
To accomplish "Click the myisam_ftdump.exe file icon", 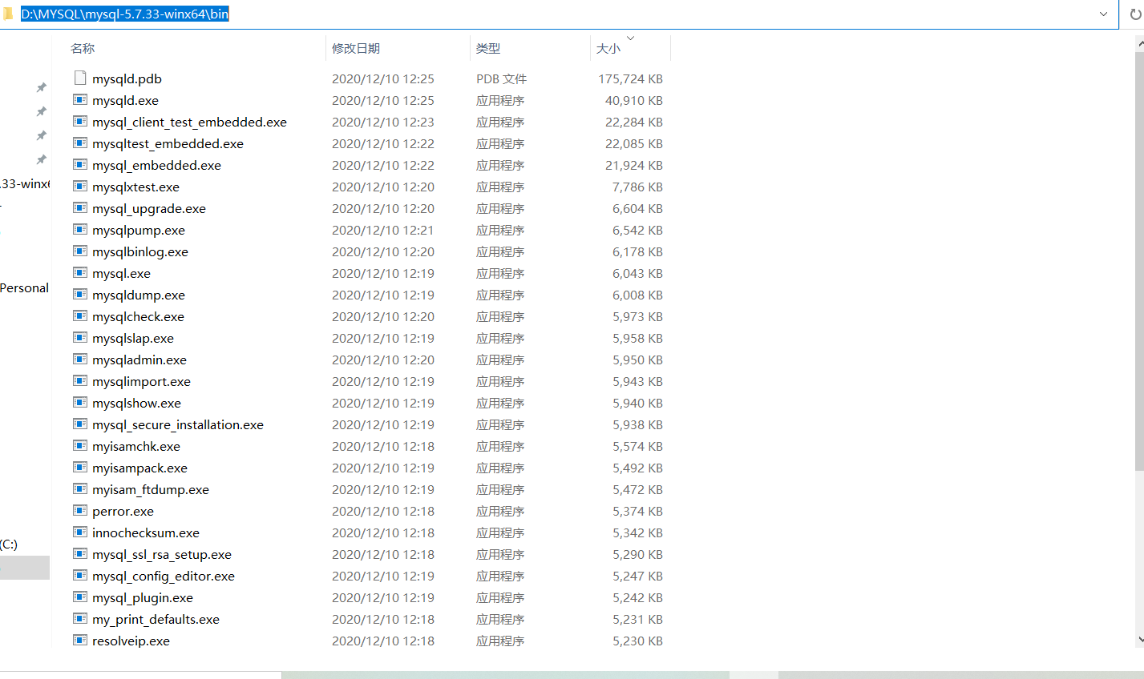I will 80,488.
